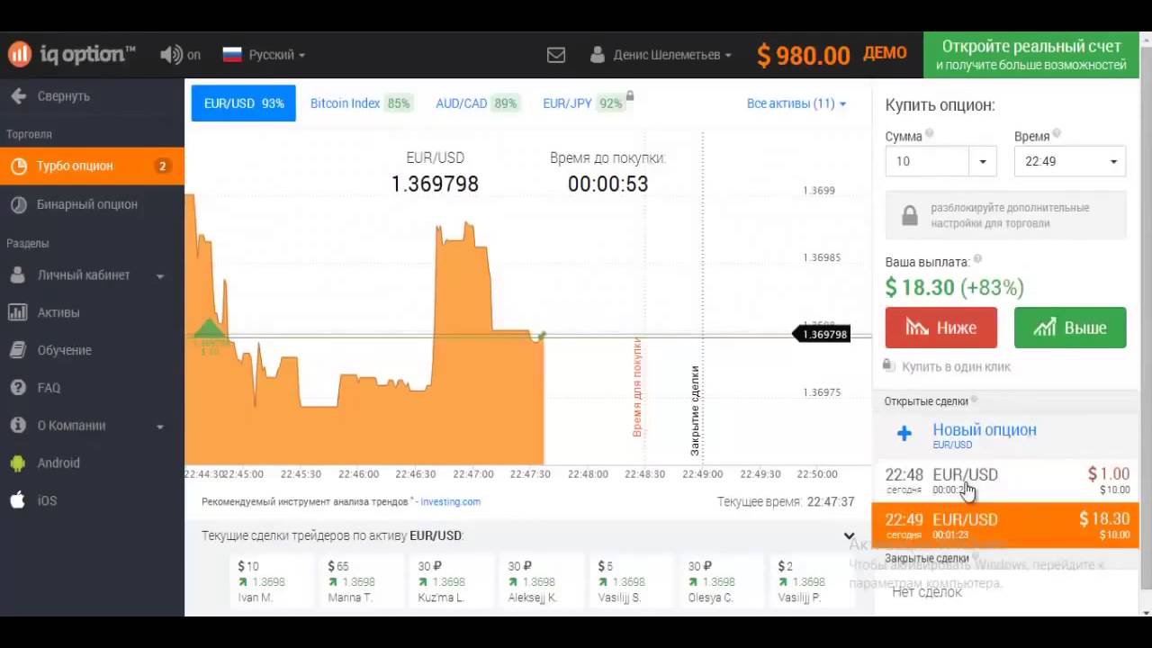Switch to Bitcoin Index tab
Viewport: 1152px width, 648px height.
360,103
